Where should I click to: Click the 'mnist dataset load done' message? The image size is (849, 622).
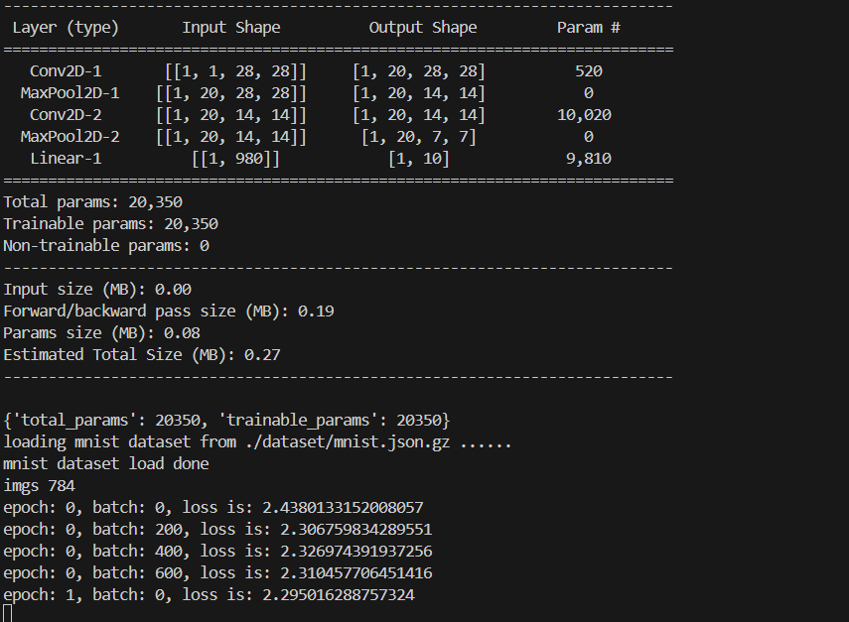pyautogui.click(x=106, y=464)
